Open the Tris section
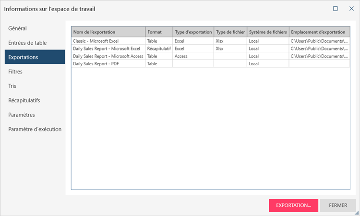This screenshot has height=216, width=360. pyautogui.click(x=12, y=86)
